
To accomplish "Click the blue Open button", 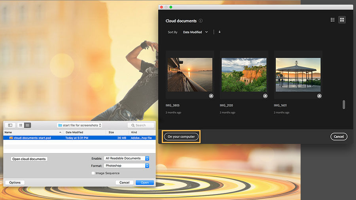I will [145, 183].
